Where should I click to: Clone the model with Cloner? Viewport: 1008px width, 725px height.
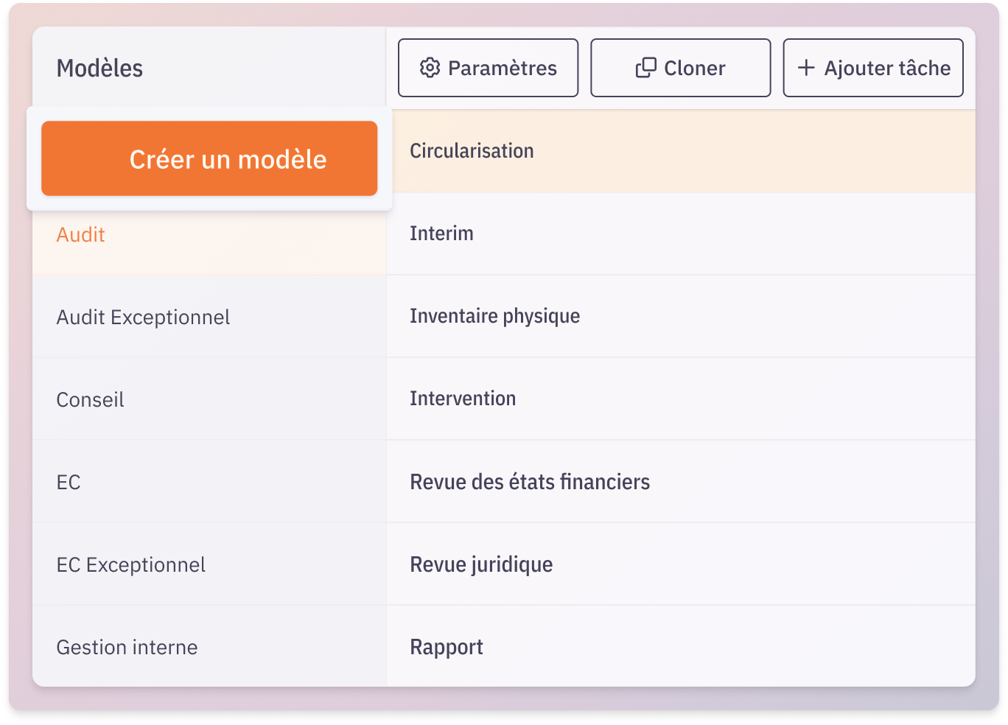pos(680,68)
